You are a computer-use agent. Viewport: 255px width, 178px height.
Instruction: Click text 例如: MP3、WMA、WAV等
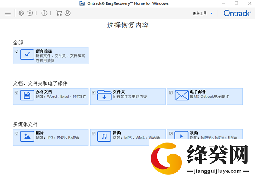coord(136,138)
